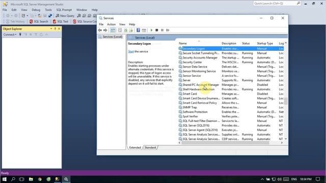326x183 pixels.
Task: Sort by the Startup Type column header
Action: point(265,43)
